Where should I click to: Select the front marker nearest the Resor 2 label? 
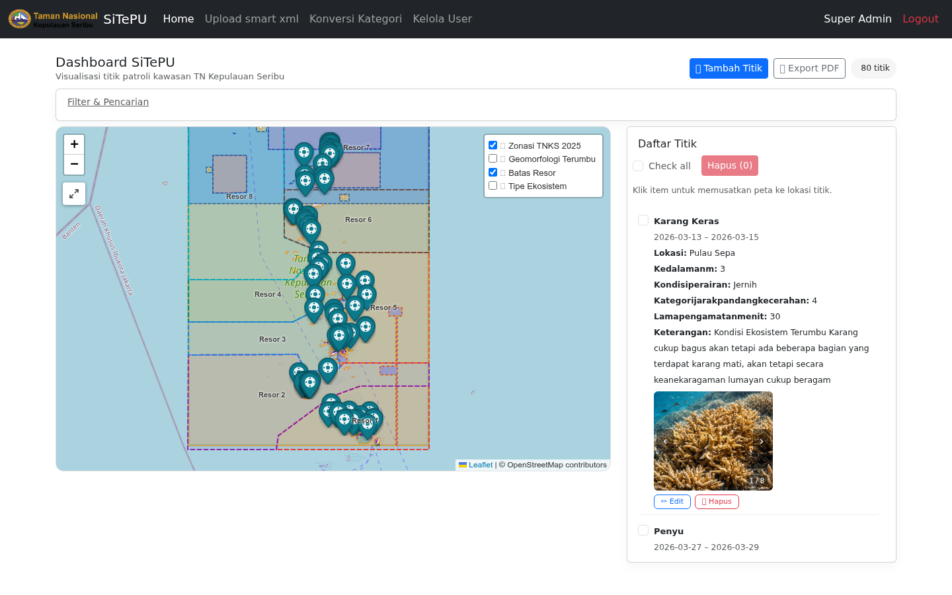pyautogui.click(x=309, y=383)
